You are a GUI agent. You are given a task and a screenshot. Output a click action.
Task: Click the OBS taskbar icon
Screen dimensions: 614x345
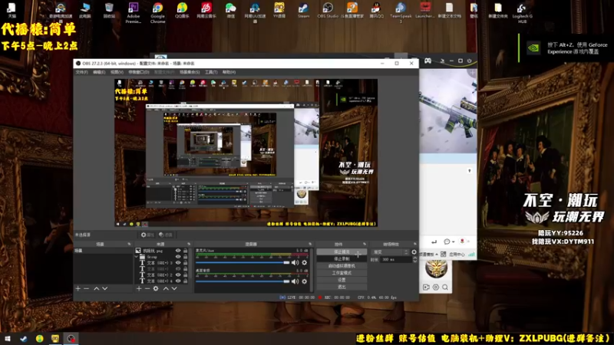click(71, 339)
